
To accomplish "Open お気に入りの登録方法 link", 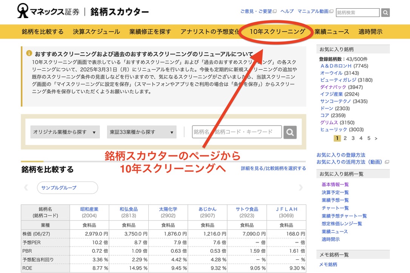I will pos(341,155).
